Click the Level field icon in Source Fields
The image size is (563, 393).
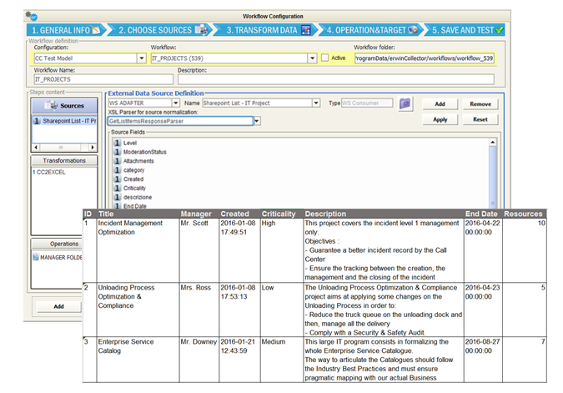pyautogui.click(x=118, y=144)
